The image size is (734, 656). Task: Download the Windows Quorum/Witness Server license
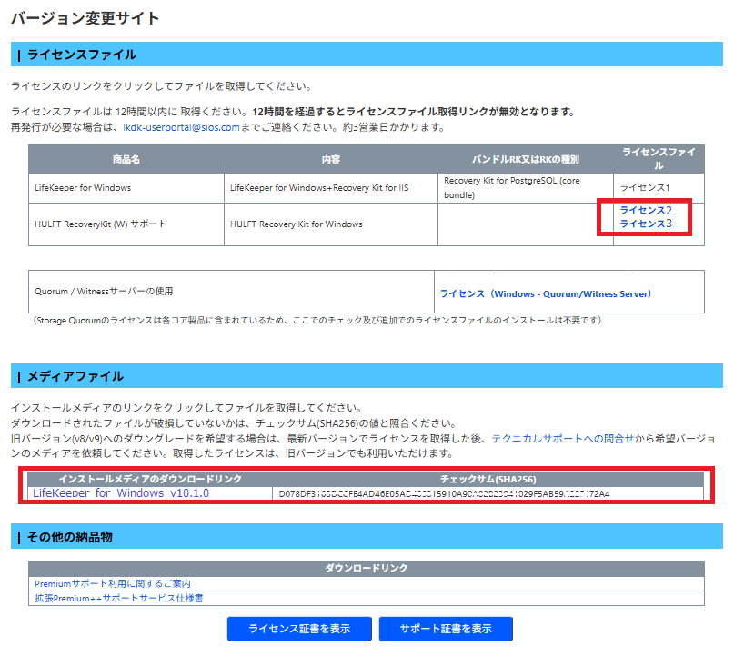(x=545, y=293)
